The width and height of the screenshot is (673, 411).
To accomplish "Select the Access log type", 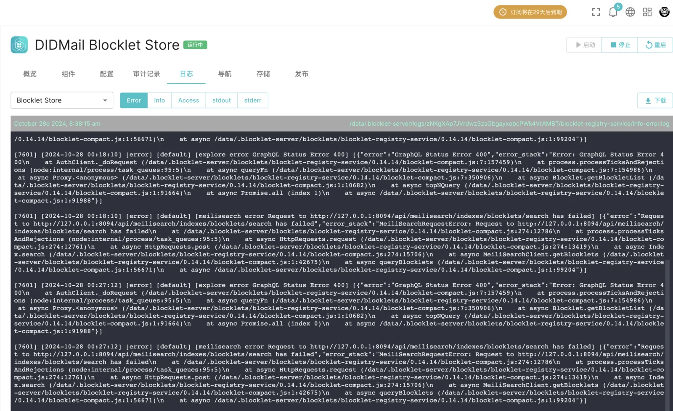I will tap(188, 100).
